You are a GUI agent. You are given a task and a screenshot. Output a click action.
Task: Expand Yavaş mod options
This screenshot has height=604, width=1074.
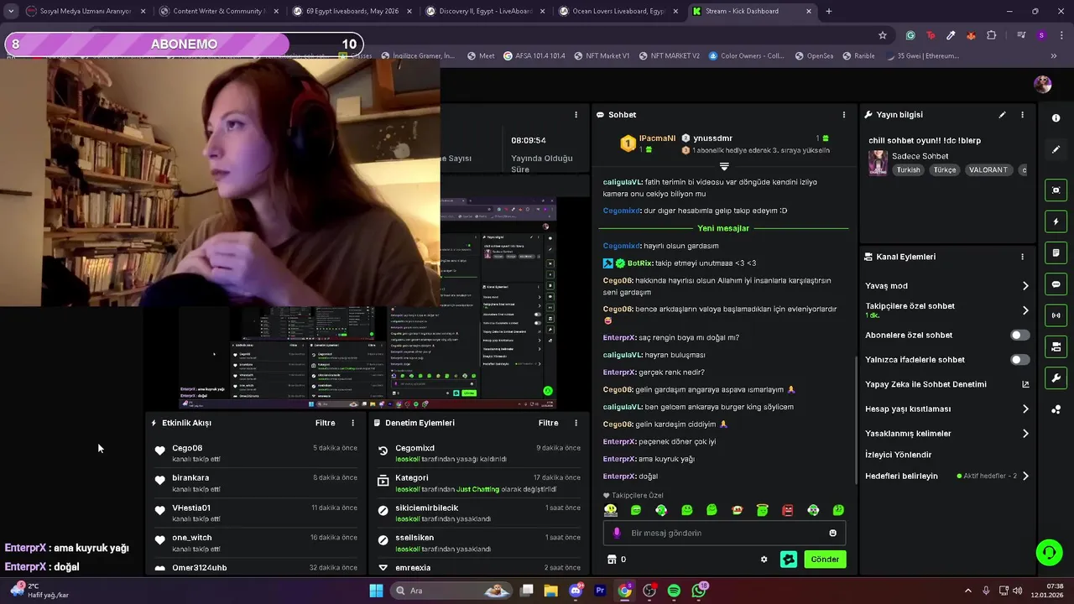[x=1025, y=286]
